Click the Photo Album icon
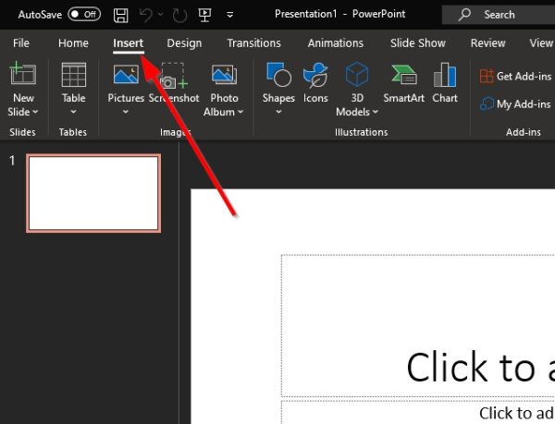The width and height of the screenshot is (555, 424). [224, 74]
